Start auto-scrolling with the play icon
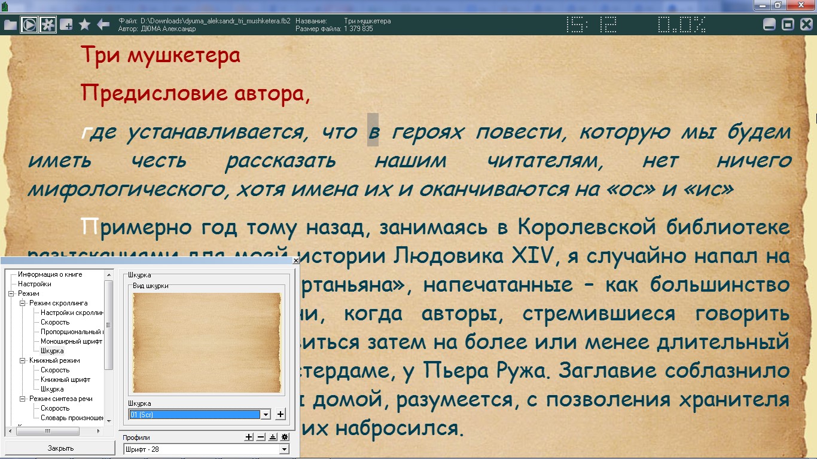The width and height of the screenshot is (817, 459). click(29, 25)
